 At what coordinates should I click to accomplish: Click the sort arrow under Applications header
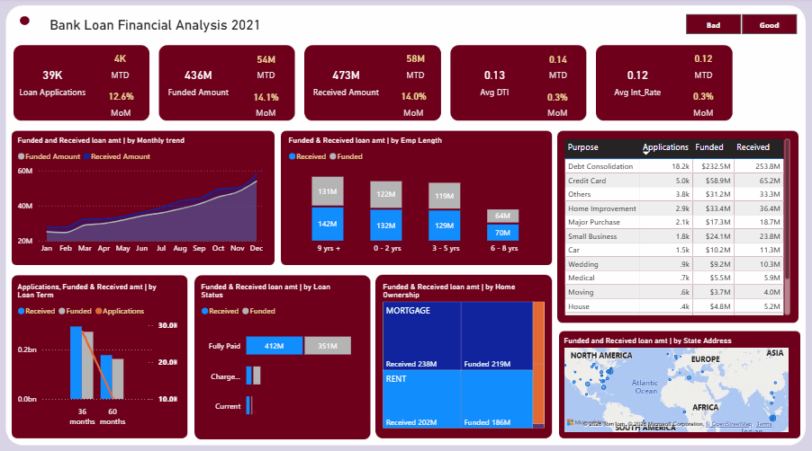click(x=645, y=153)
